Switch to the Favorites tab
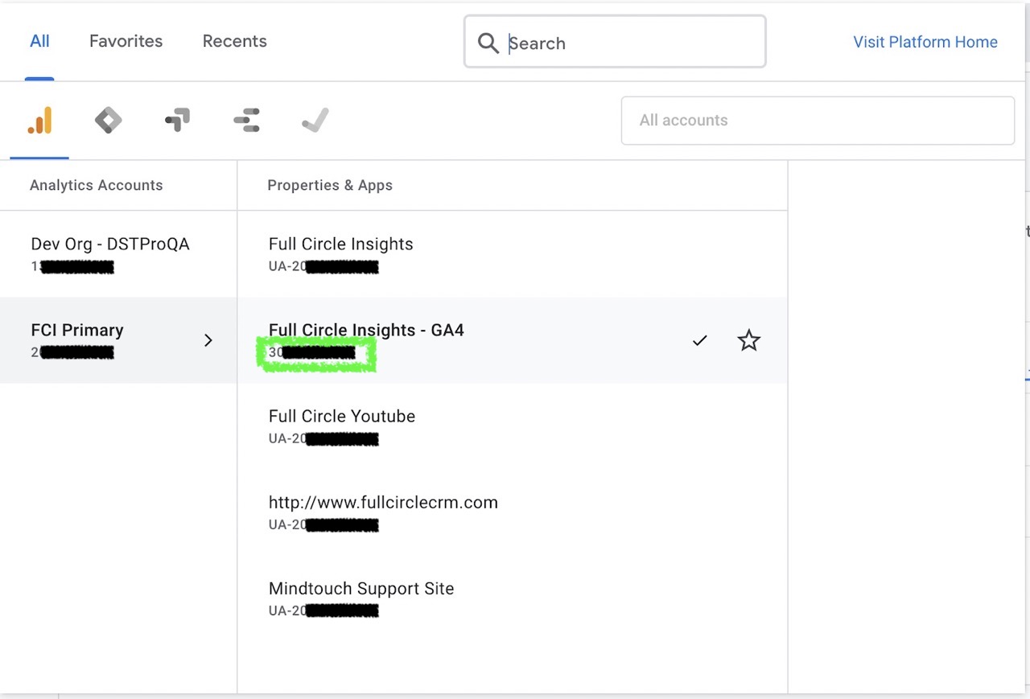Viewport: 1030px width, 699px height. pyautogui.click(x=126, y=41)
